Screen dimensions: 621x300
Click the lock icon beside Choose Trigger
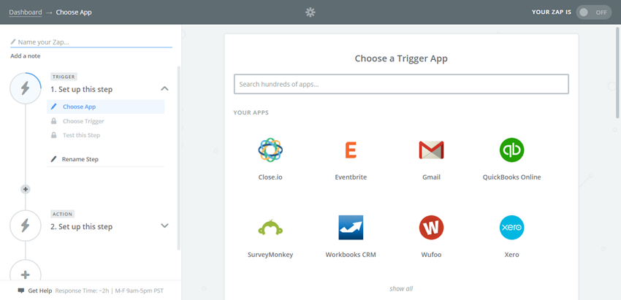coord(54,121)
